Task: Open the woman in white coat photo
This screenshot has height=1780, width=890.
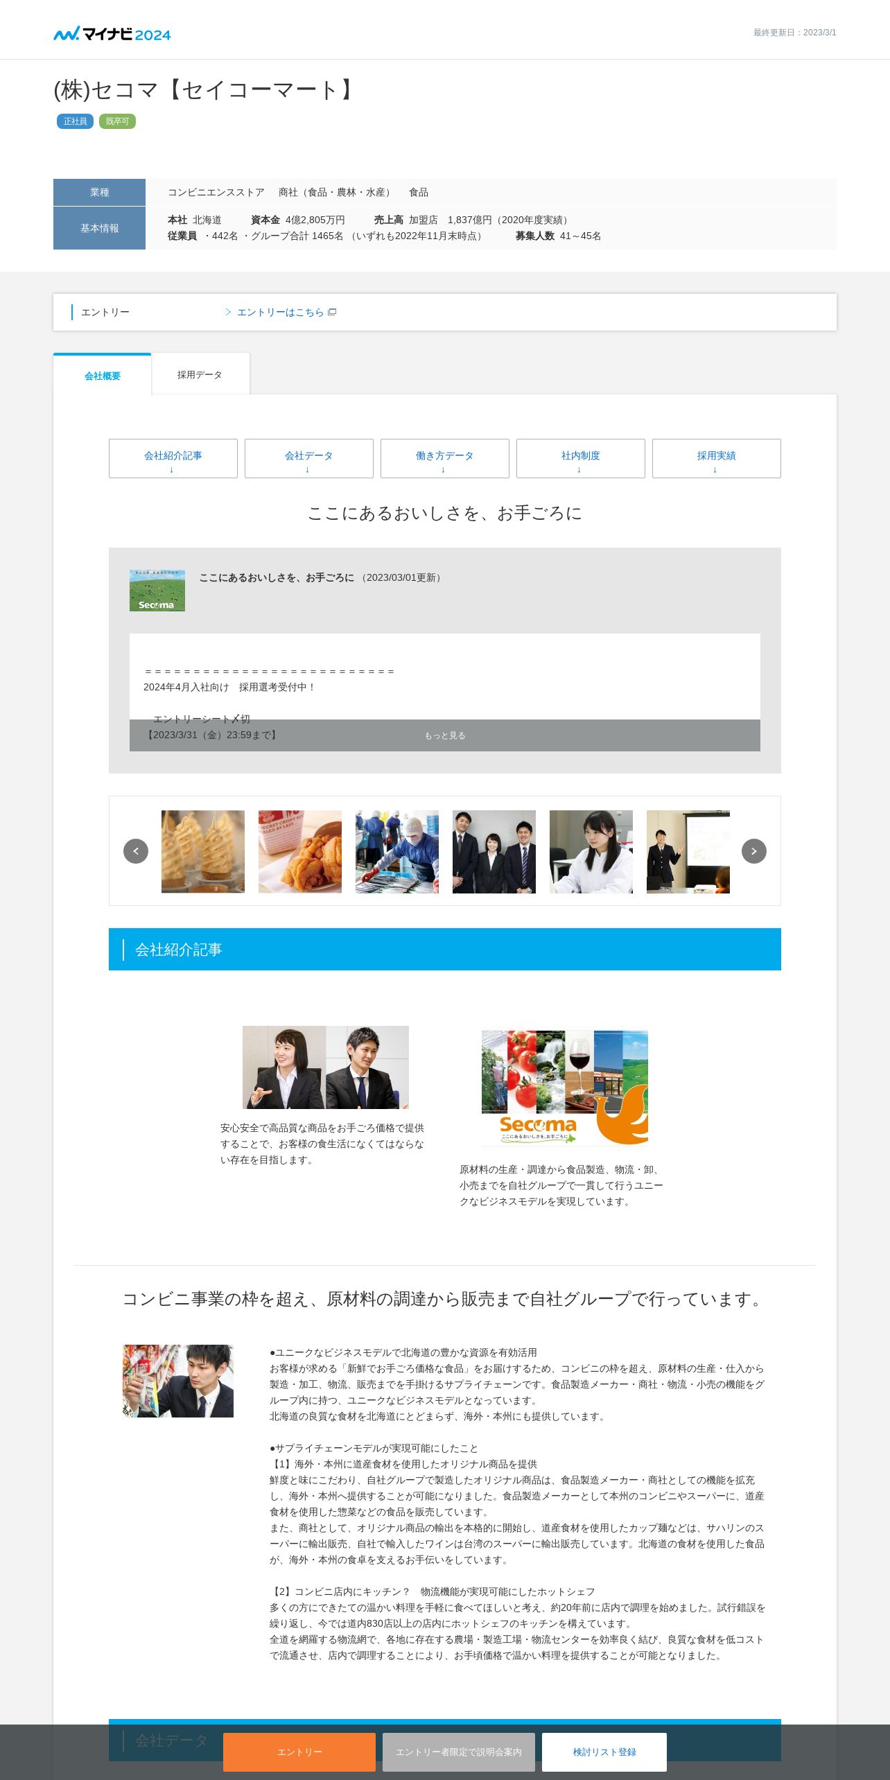Action: pyautogui.click(x=591, y=851)
